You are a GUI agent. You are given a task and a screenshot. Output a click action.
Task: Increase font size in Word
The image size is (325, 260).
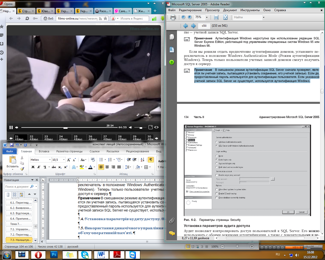click(69, 160)
